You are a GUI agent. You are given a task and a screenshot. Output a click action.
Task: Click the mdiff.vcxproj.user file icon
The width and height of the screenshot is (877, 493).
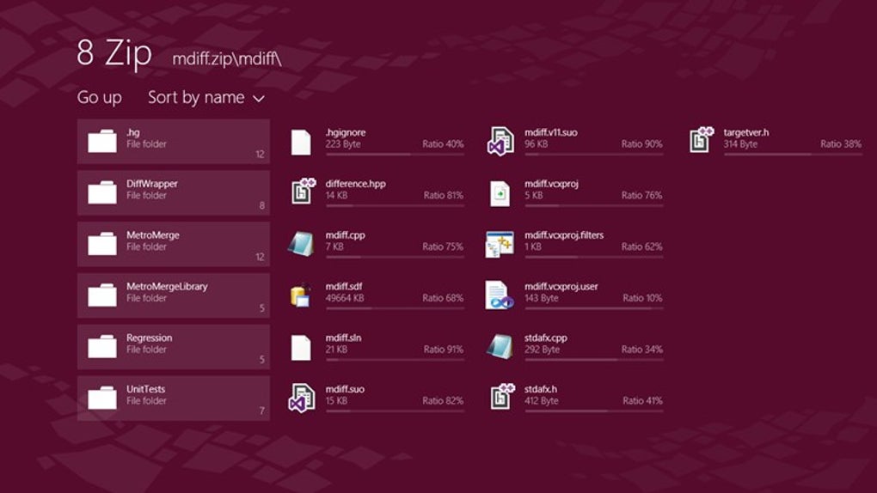pos(500,295)
